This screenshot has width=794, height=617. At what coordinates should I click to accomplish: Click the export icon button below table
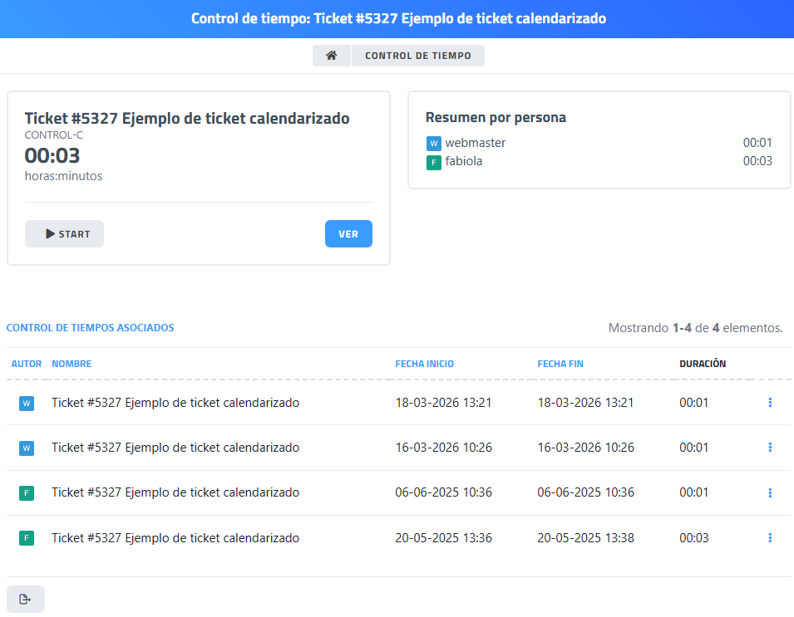pos(25,599)
